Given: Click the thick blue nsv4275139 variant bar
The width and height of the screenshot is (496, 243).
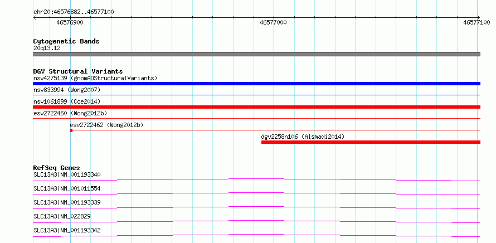Looking at the screenshot, I should tap(256, 84).
